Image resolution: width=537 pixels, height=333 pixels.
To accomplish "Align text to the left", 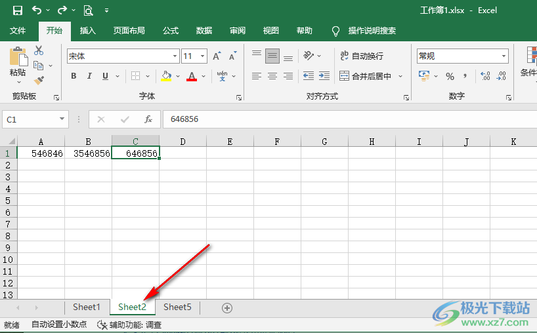I will point(257,76).
